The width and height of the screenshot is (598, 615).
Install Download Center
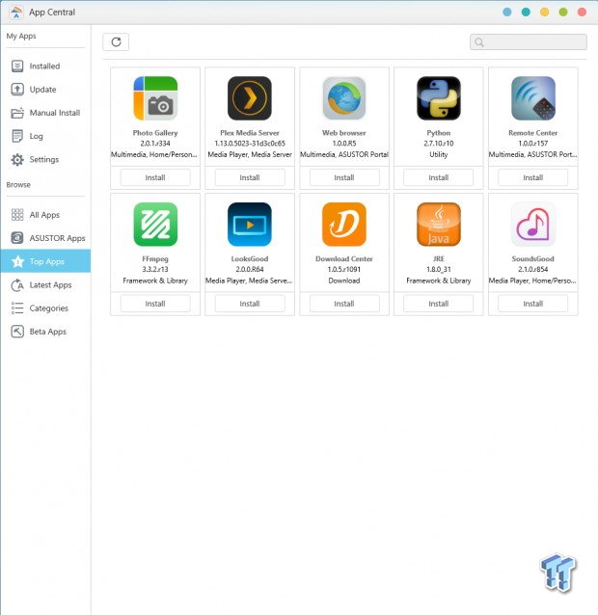[x=344, y=304]
